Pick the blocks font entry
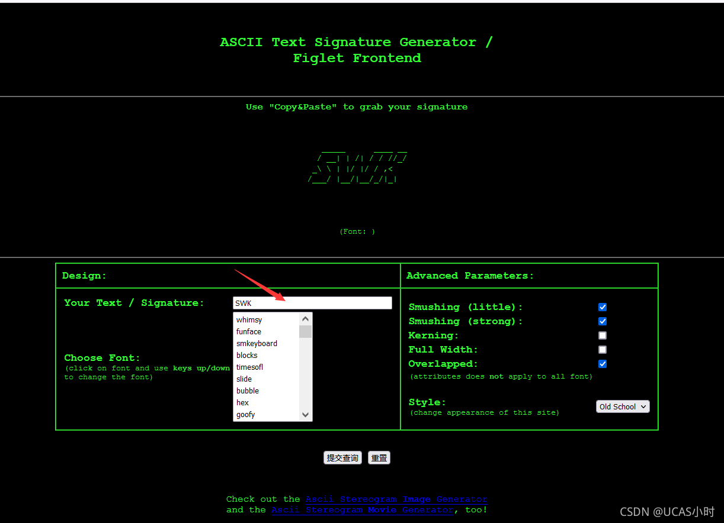 pyautogui.click(x=266, y=355)
